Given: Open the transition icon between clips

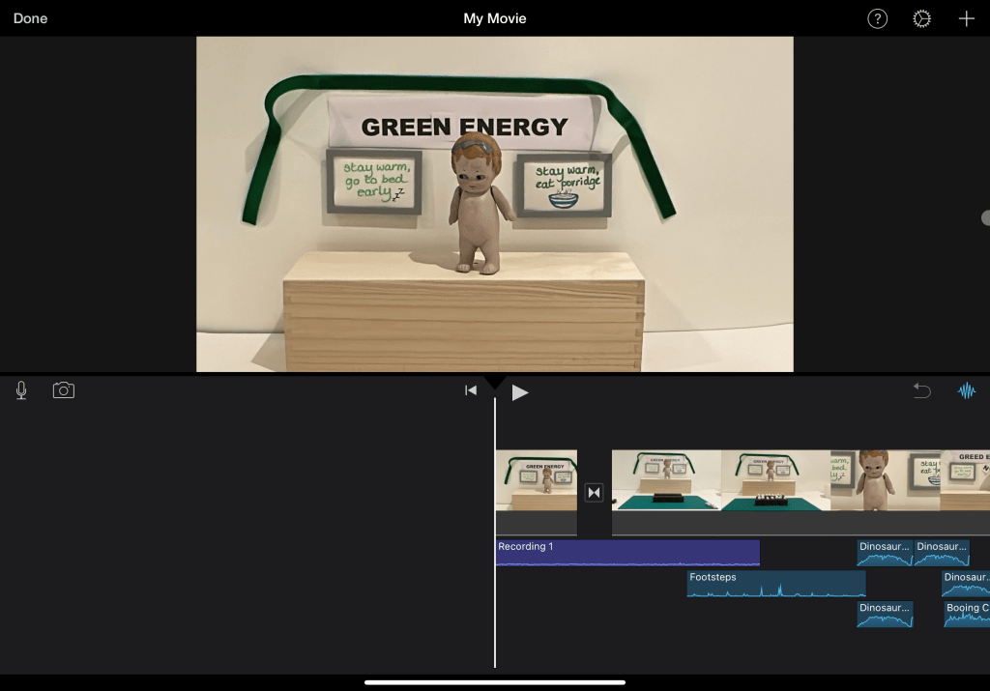Looking at the screenshot, I should (x=595, y=493).
